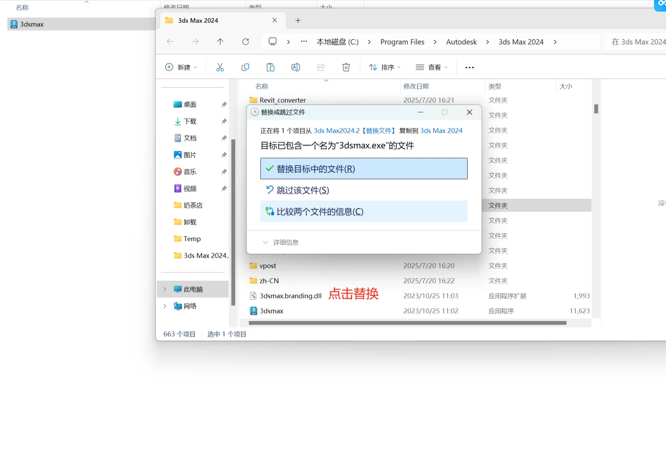
Task: Click the Copy icon in toolbar
Action: point(245,67)
